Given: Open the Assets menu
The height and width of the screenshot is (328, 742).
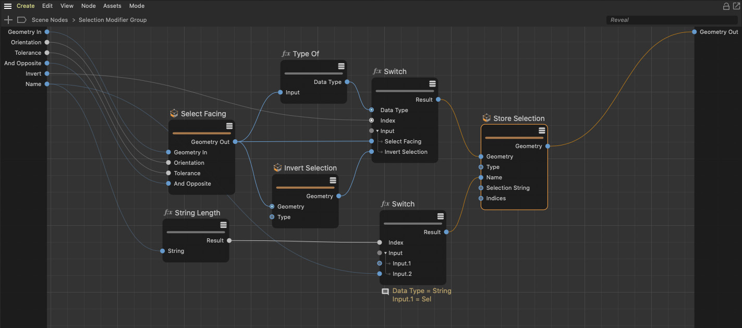Looking at the screenshot, I should pyautogui.click(x=112, y=6).
